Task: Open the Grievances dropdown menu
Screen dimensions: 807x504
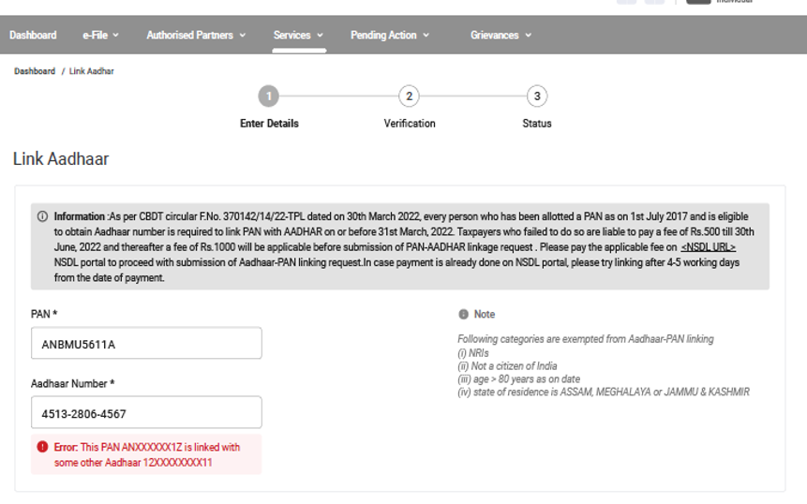Action: [501, 36]
